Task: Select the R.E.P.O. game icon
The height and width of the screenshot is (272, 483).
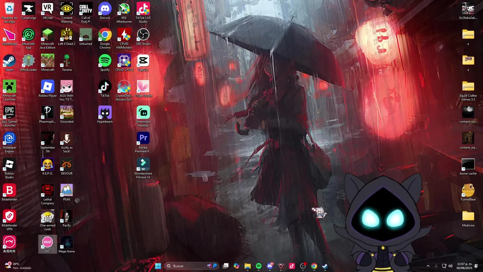Action: [x=48, y=167]
